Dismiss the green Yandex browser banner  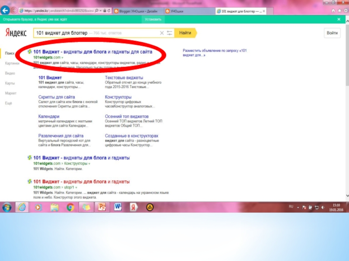click(x=339, y=19)
